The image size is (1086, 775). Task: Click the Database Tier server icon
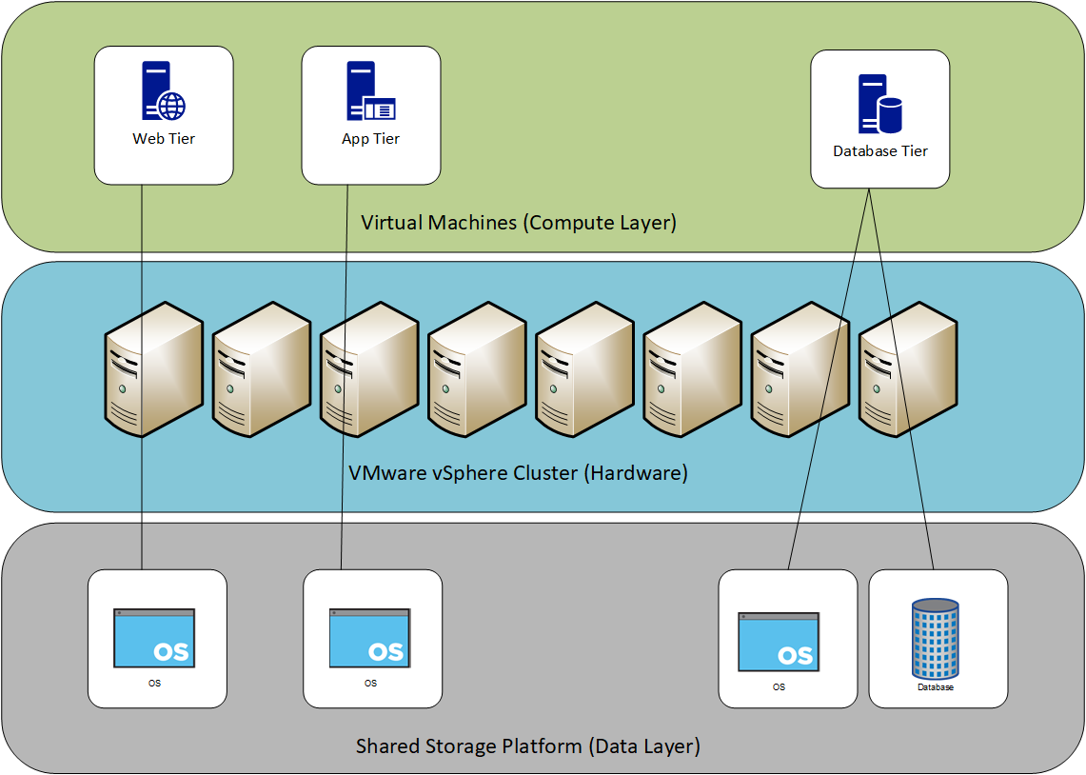pyautogui.click(x=880, y=104)
